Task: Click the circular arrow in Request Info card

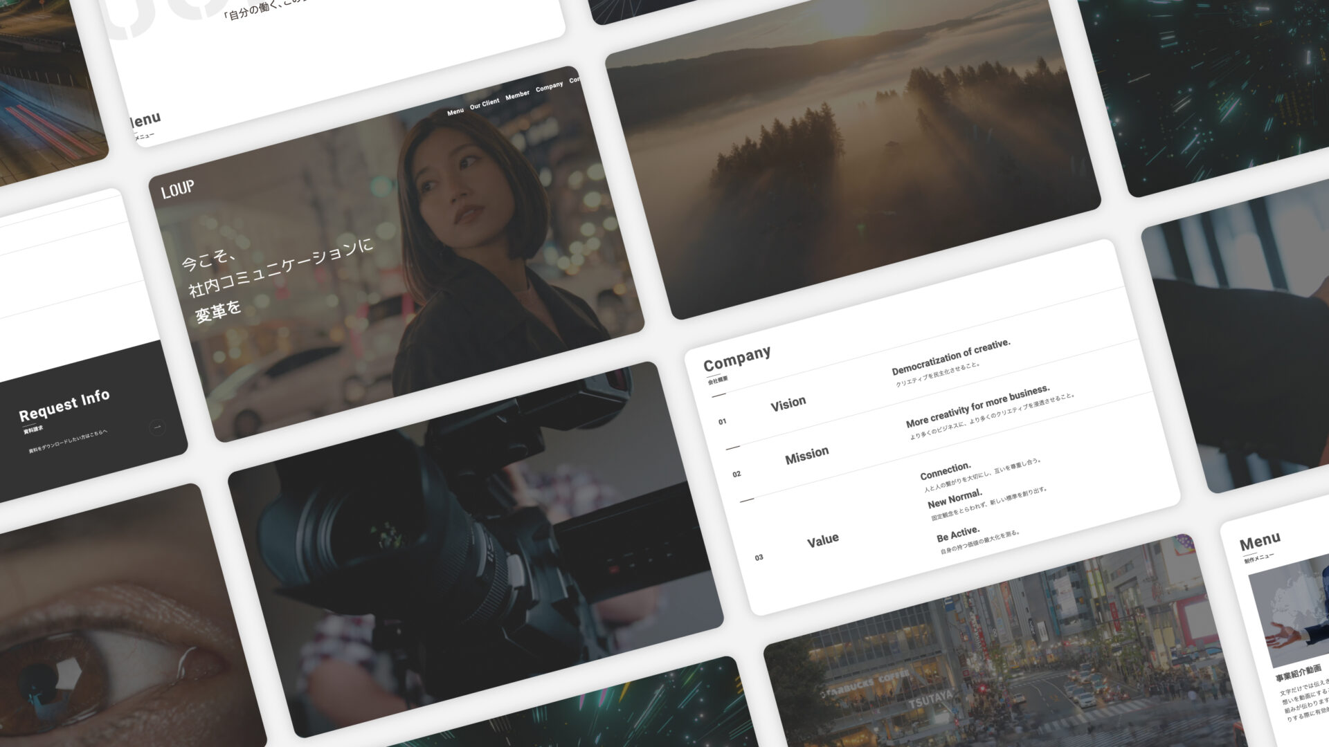Action: (x=157, y=427)
